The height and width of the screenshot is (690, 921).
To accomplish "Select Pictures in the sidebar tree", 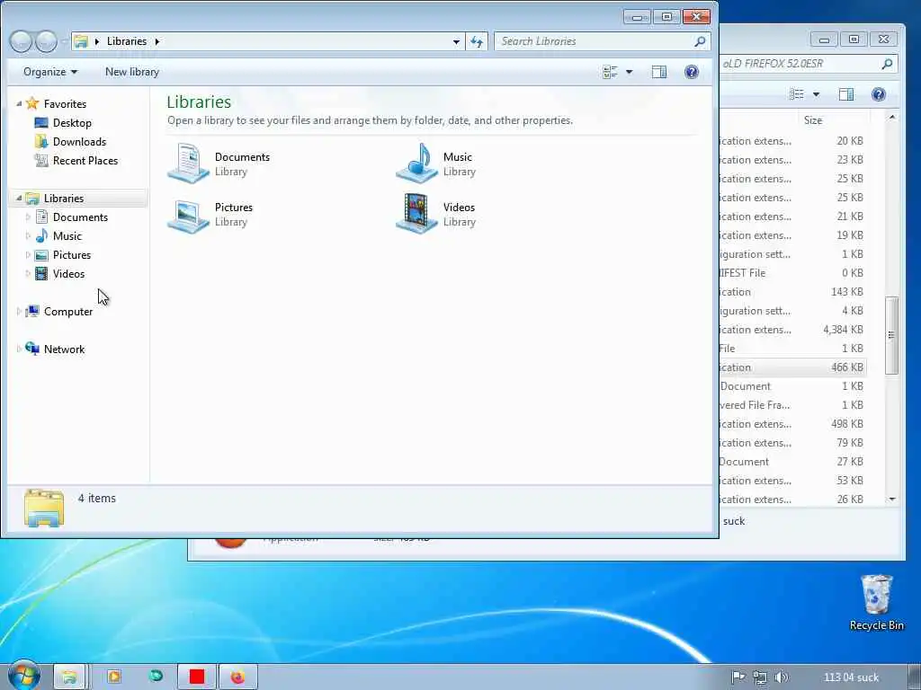I will coord(63,254).
